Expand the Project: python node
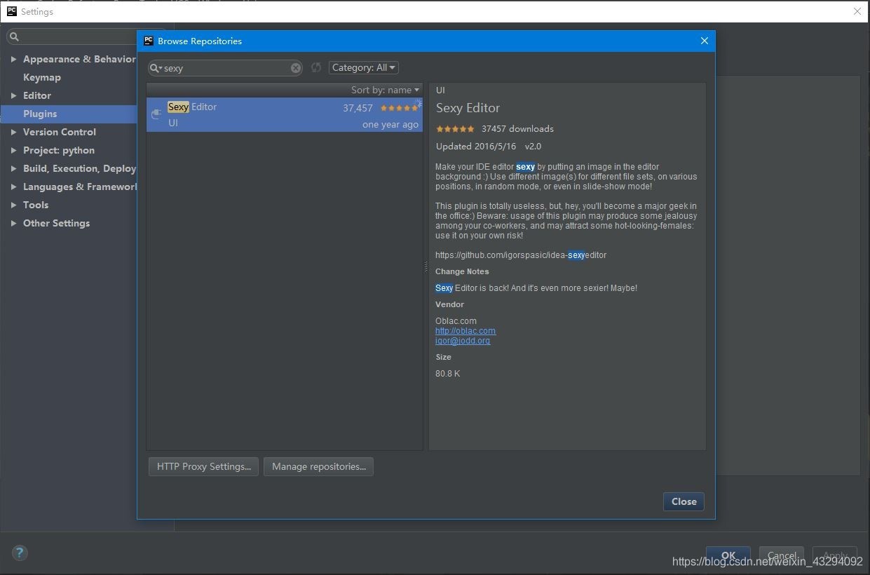Viewport: 870px width, 575px height. coord(13,150)
